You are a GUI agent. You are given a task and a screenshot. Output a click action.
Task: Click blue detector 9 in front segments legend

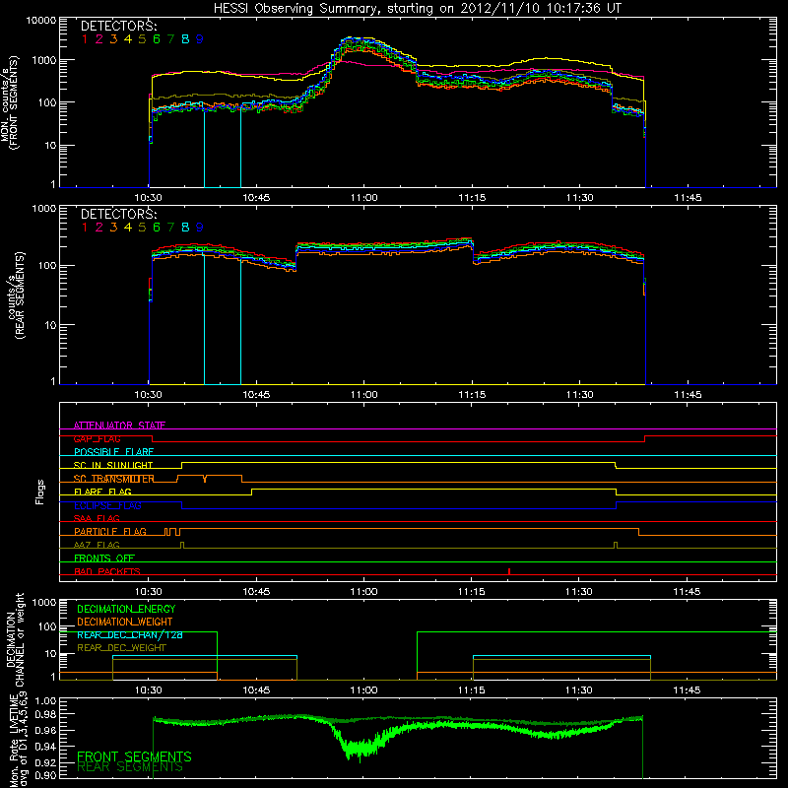[x=200, y=39]
